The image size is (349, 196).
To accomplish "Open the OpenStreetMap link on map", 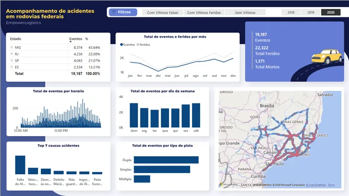I will pos(316,185).
